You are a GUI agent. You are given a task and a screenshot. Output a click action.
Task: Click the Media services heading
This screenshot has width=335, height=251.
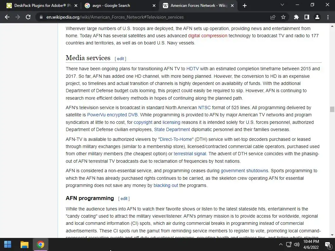pyautogui.click(x=88, y=58)
